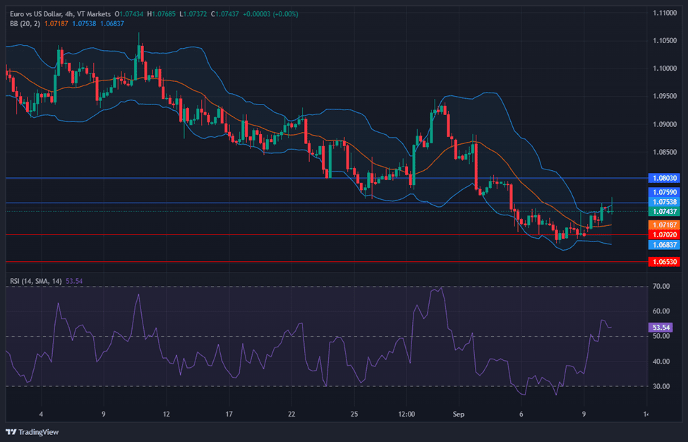Image resolution: width=688 pixels, height=442 pixels.
Task: Click the 1.07538 upper band price tag
Action: pos(663,201)
